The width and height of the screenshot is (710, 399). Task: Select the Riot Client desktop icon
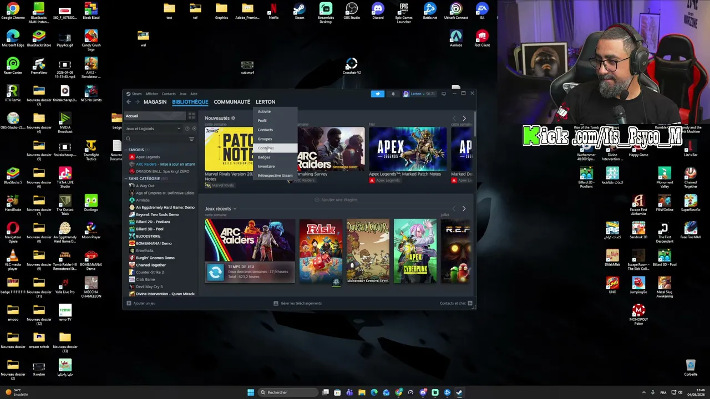(x=482, y=38)
